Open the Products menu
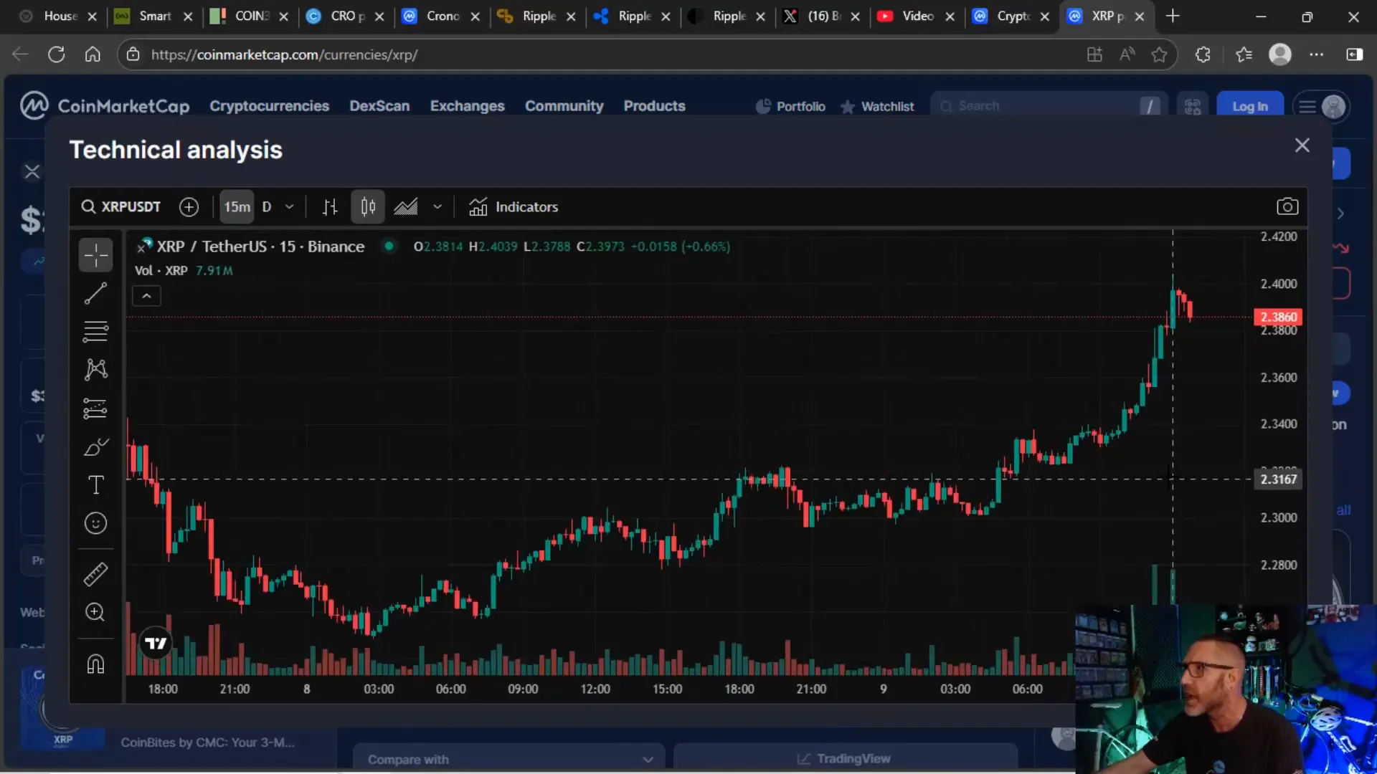This screenshot has width=1377, height=774. (654, 106)
